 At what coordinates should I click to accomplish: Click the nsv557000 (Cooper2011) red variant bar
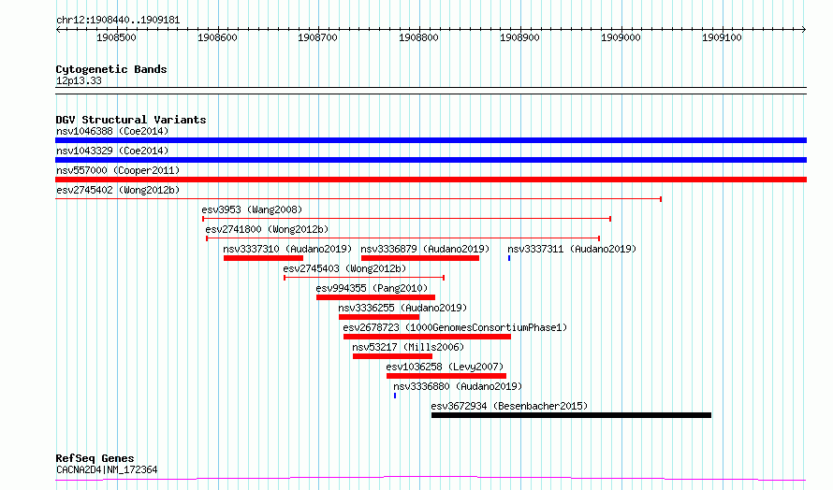point(431,180)
